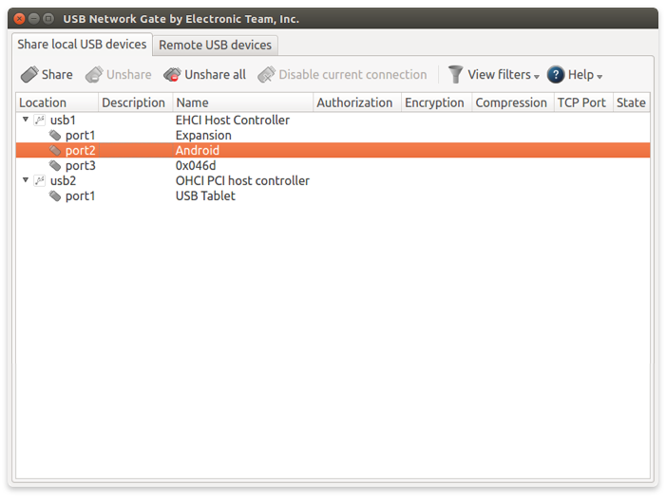This screenshot has width=666, height=502.
Task: Click the 0x046d device name
Action: (x=196, y=165)
